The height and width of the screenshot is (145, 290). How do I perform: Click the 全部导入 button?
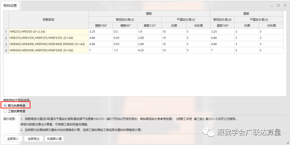[x=13, y=139]
